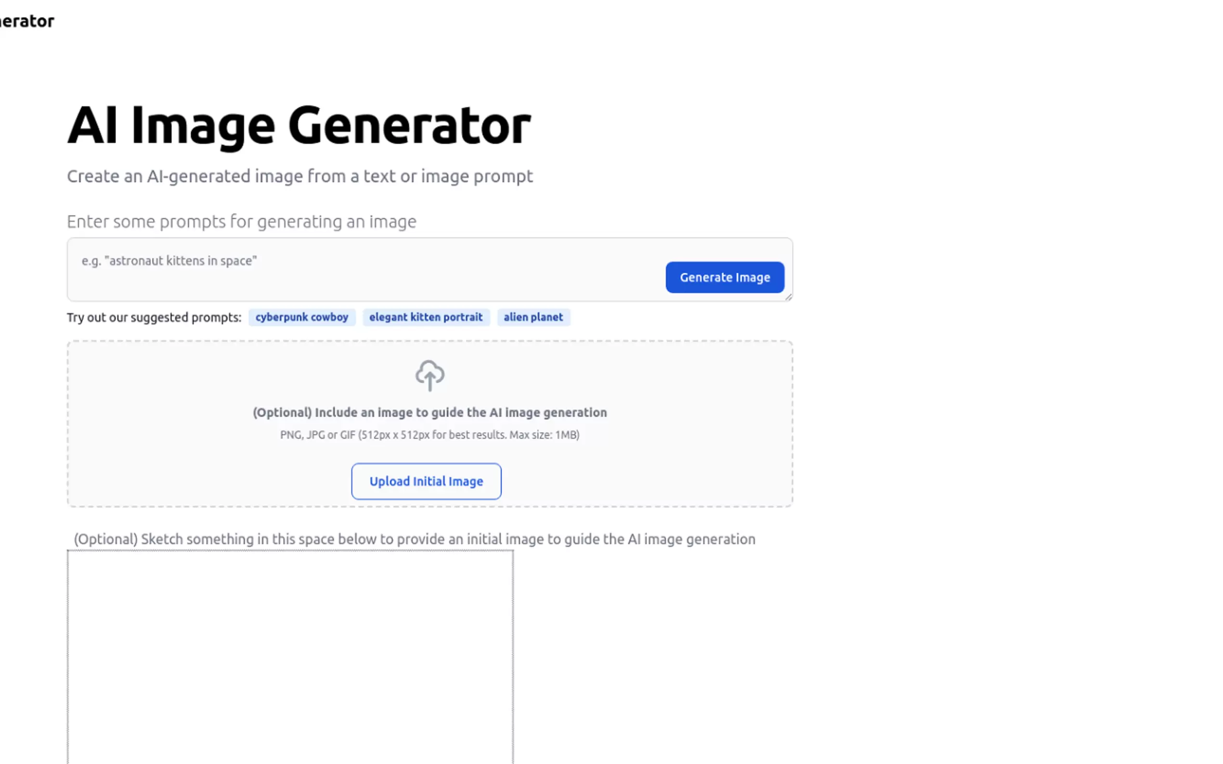Click the Upload Initial Image button
The height and width of the screenshot is (764, 1223).
(x=426, y=481)
